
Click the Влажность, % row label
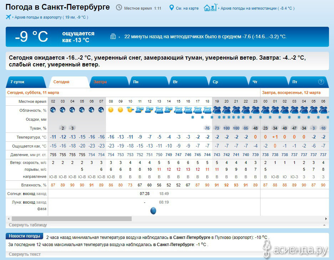point(34,185)
